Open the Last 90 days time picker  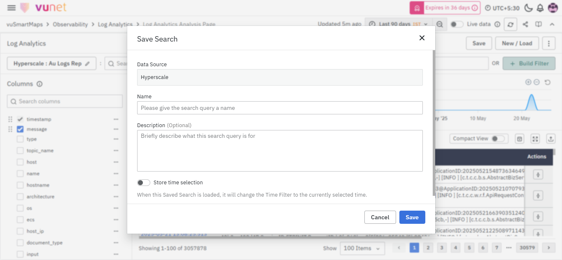399,24
